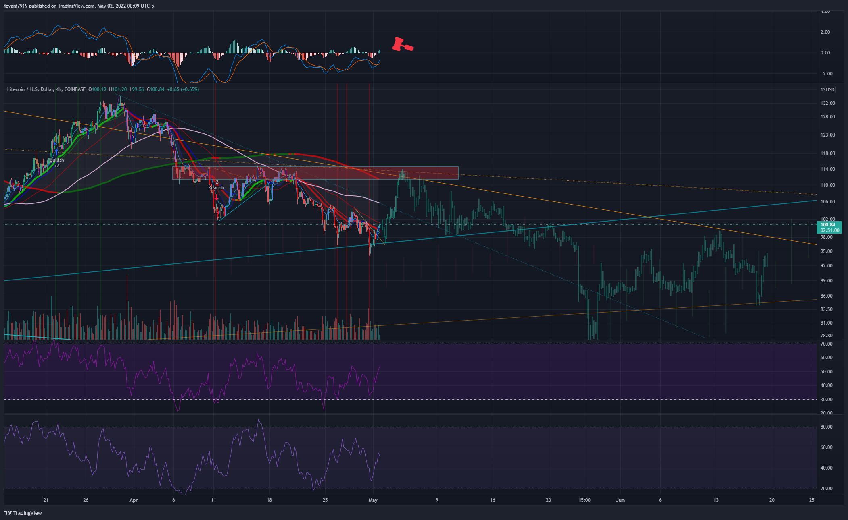
Task: Click time axis label '16'
Action: coord(493,500)
